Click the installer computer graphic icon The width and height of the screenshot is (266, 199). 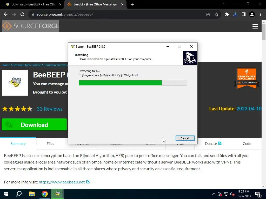[190, 58]
